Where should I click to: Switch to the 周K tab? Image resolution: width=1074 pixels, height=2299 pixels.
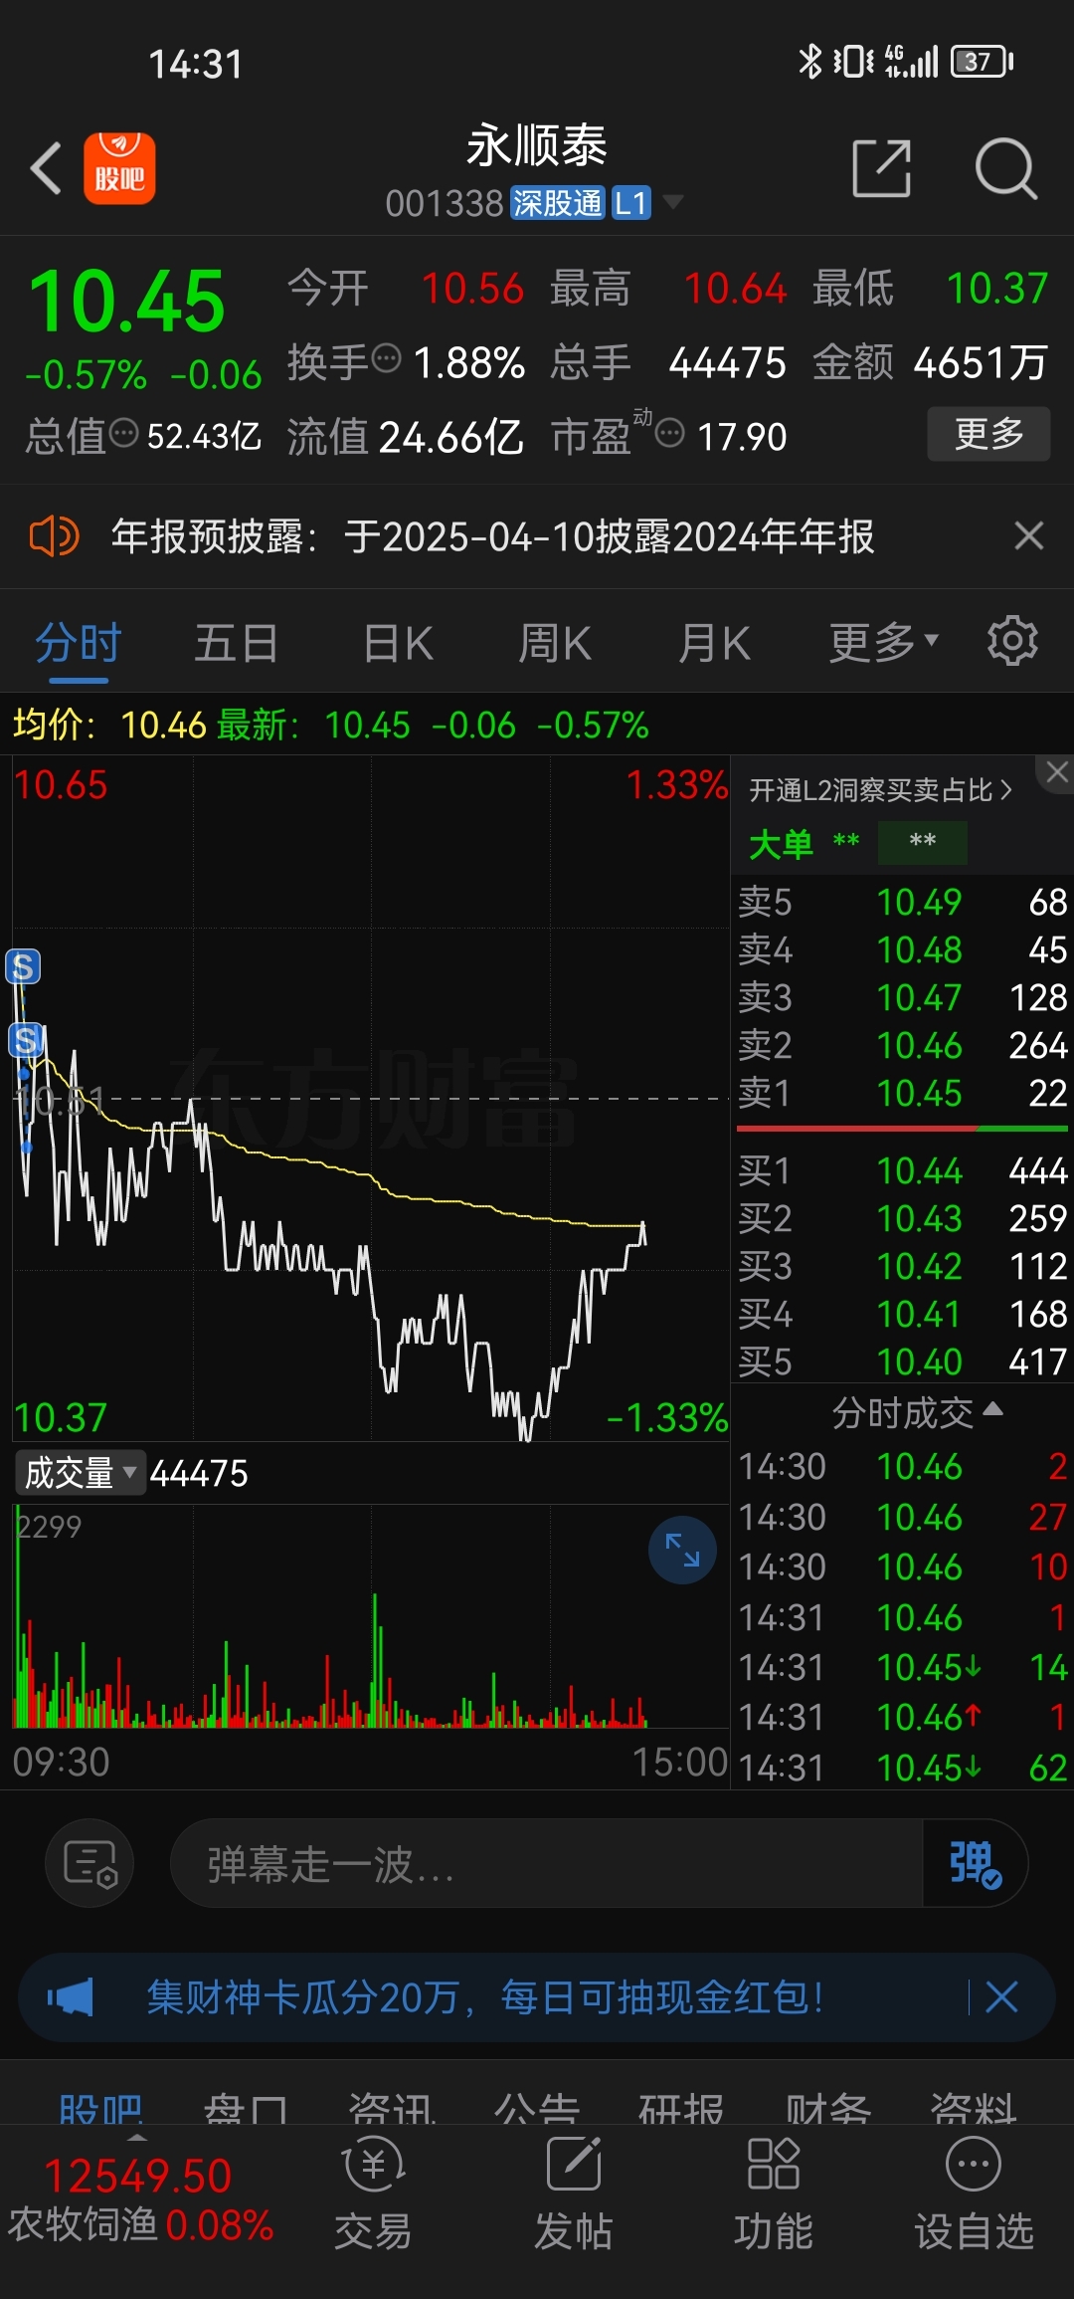[x=555, y=643]
